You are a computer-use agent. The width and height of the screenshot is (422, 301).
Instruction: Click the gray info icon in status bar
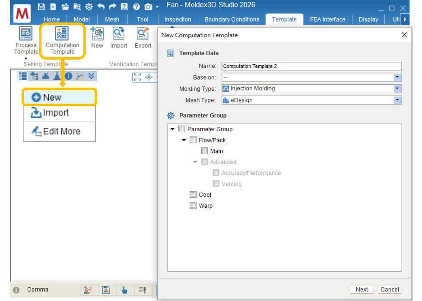coord(16,290)
